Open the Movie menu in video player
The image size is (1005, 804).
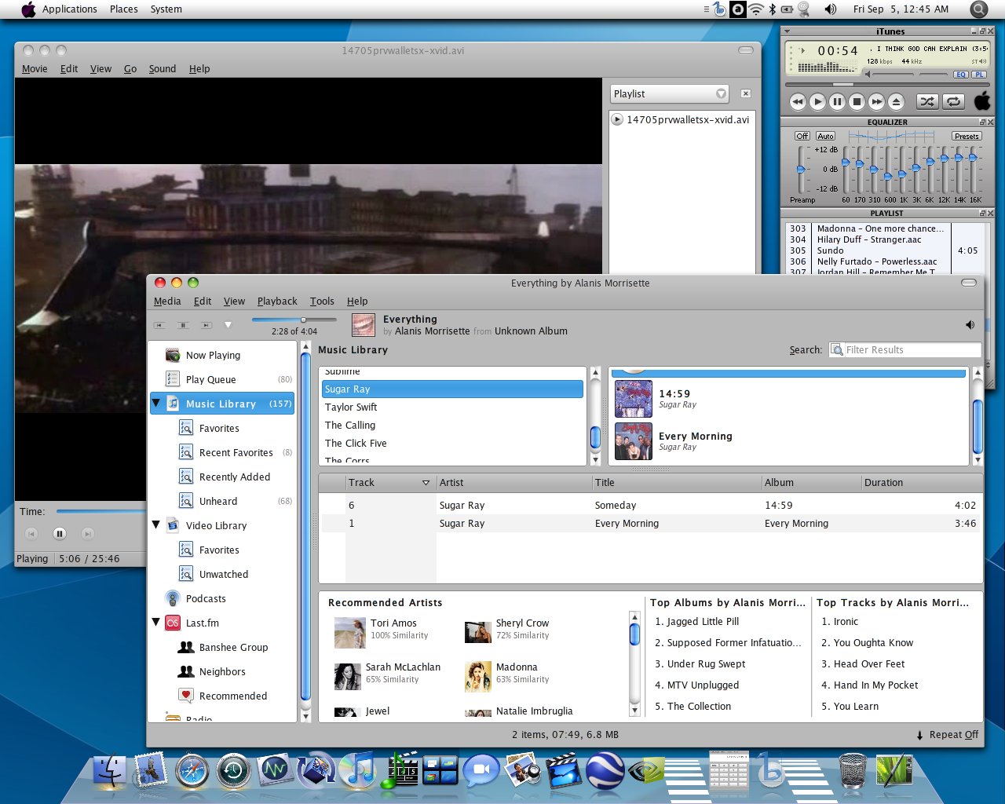tap(35, 68)
